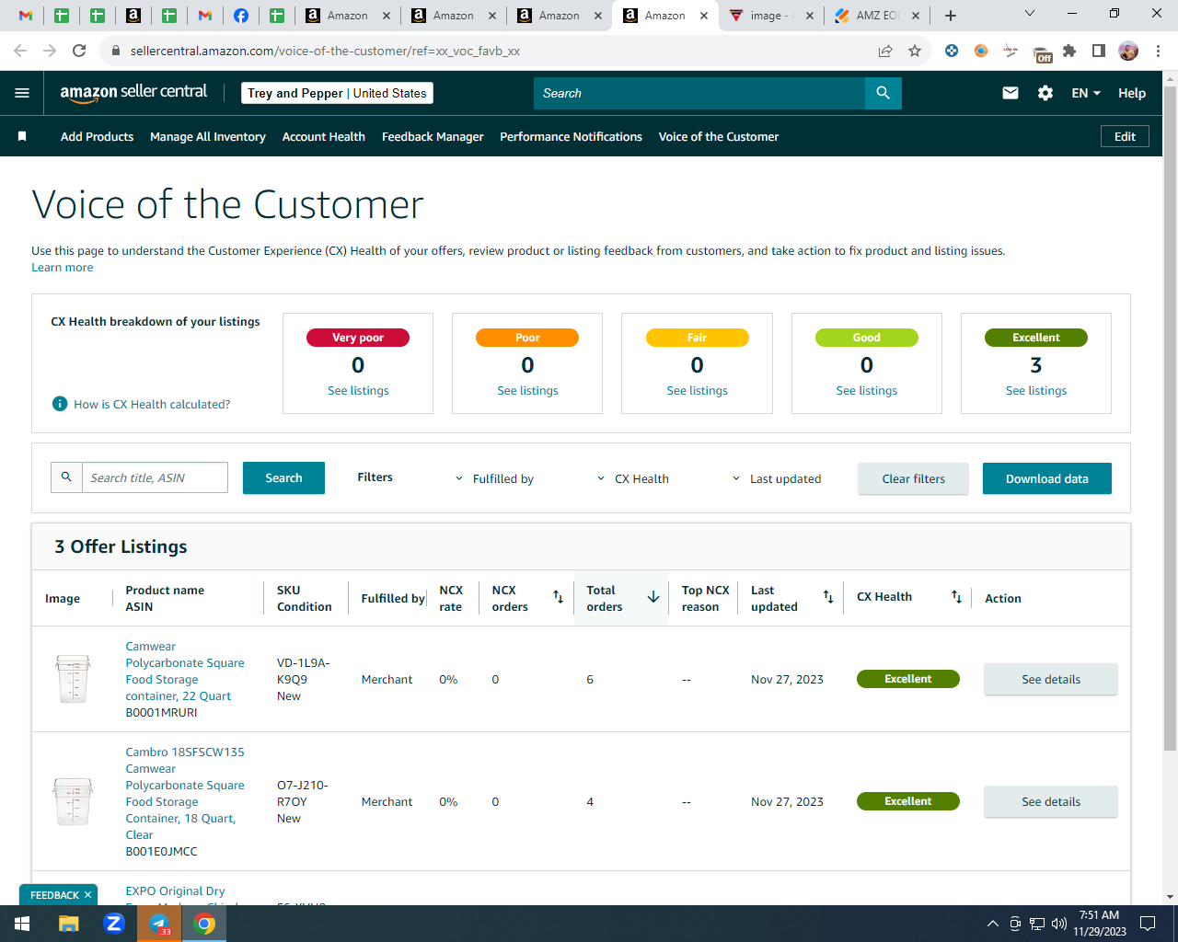Open the Windows Start menu

[x=22, y=924]
